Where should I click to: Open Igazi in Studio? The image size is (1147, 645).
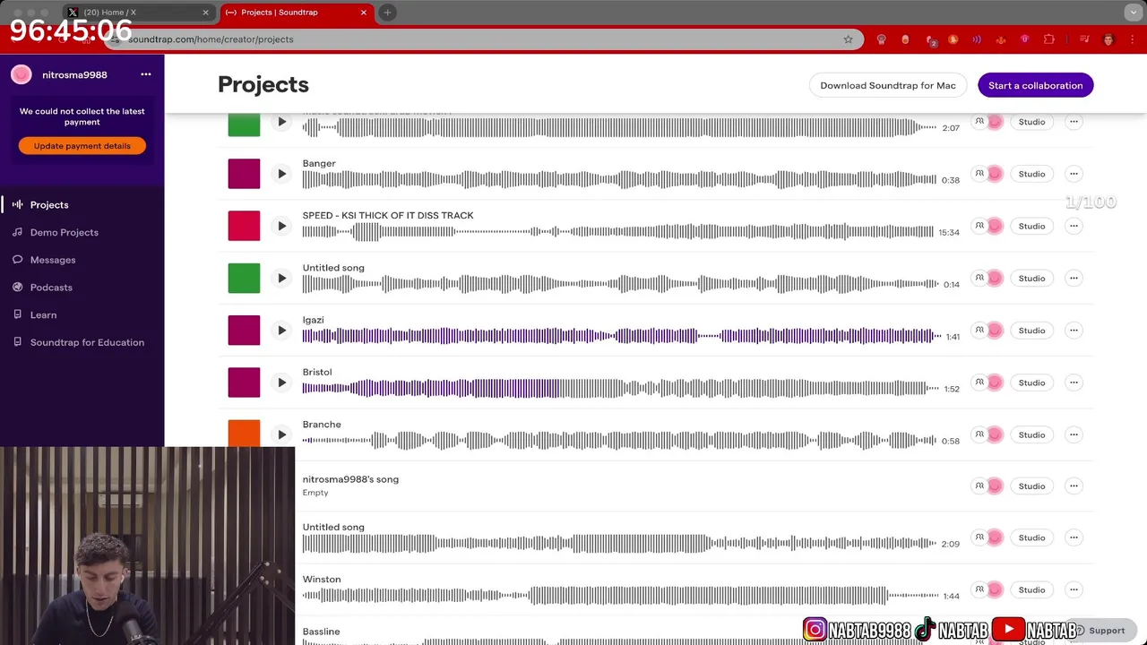[x=1031, y=331]
